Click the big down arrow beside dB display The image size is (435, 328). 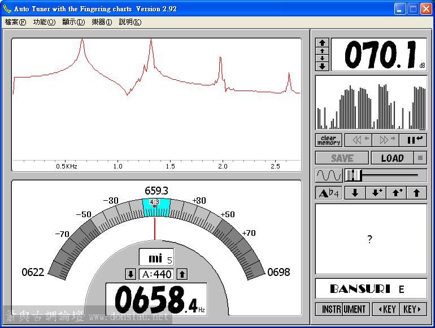[322, 66]
